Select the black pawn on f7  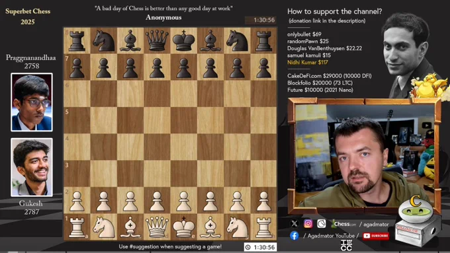(210, 68)
